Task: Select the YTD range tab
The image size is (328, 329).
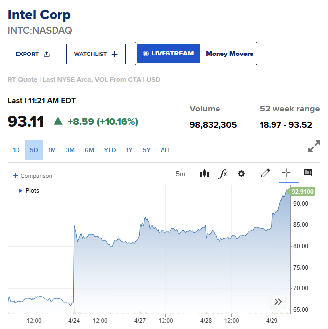Action: coord(109,150)
